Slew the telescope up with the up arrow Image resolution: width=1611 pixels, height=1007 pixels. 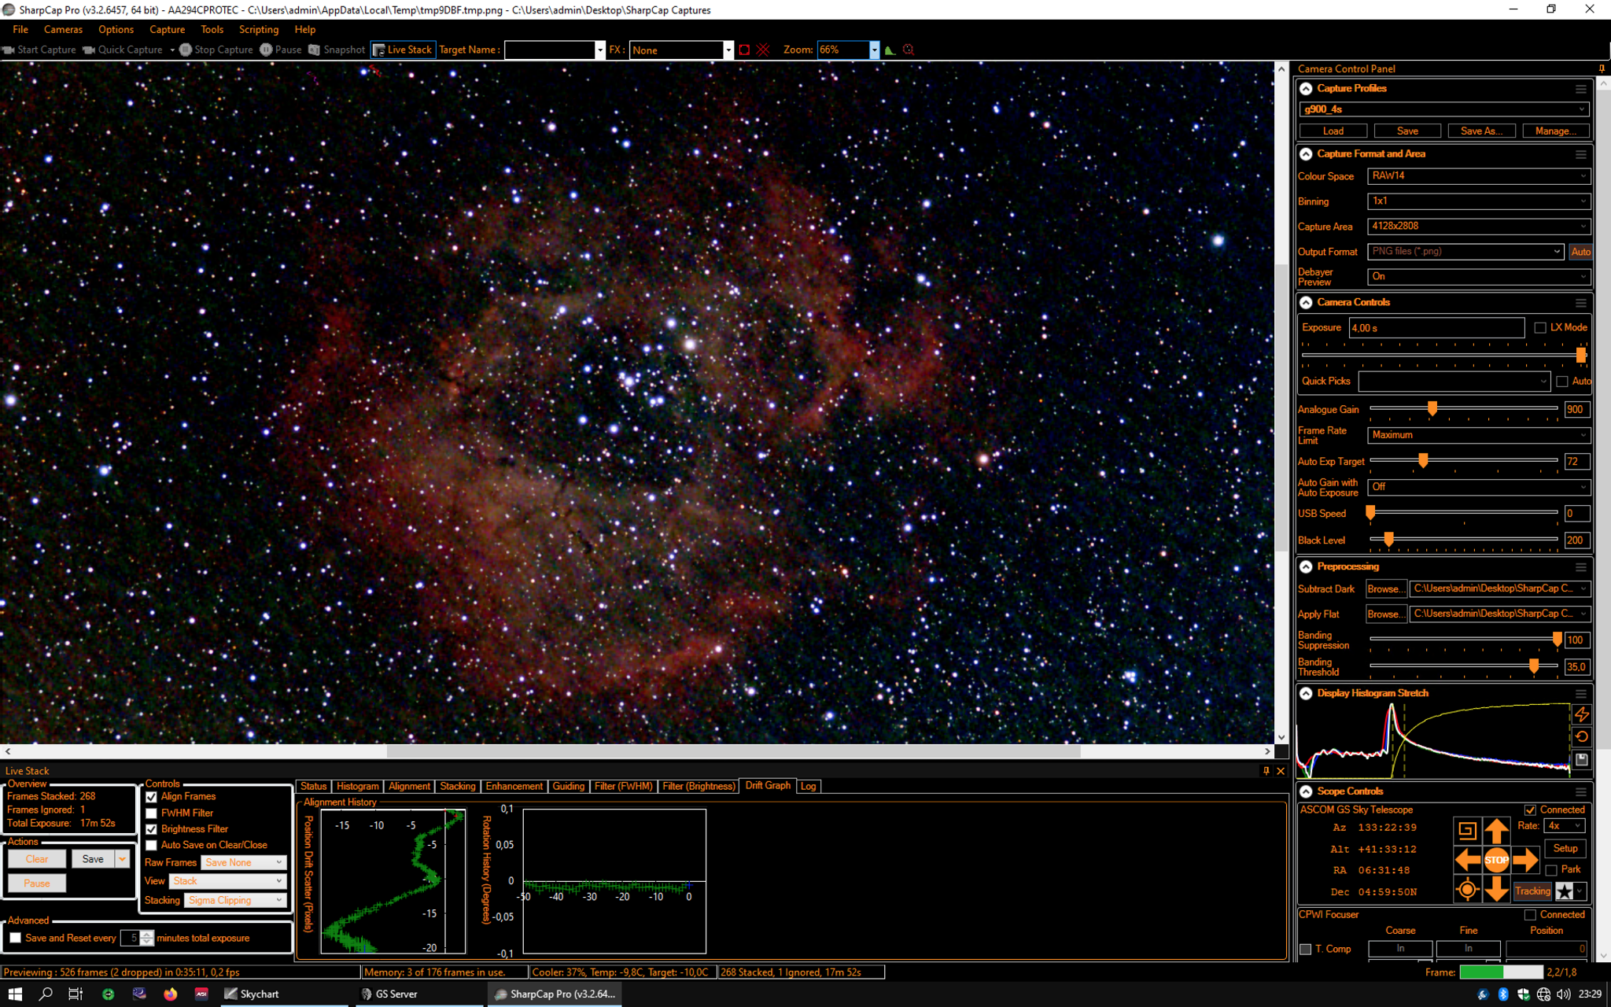tap(1496, 830)
